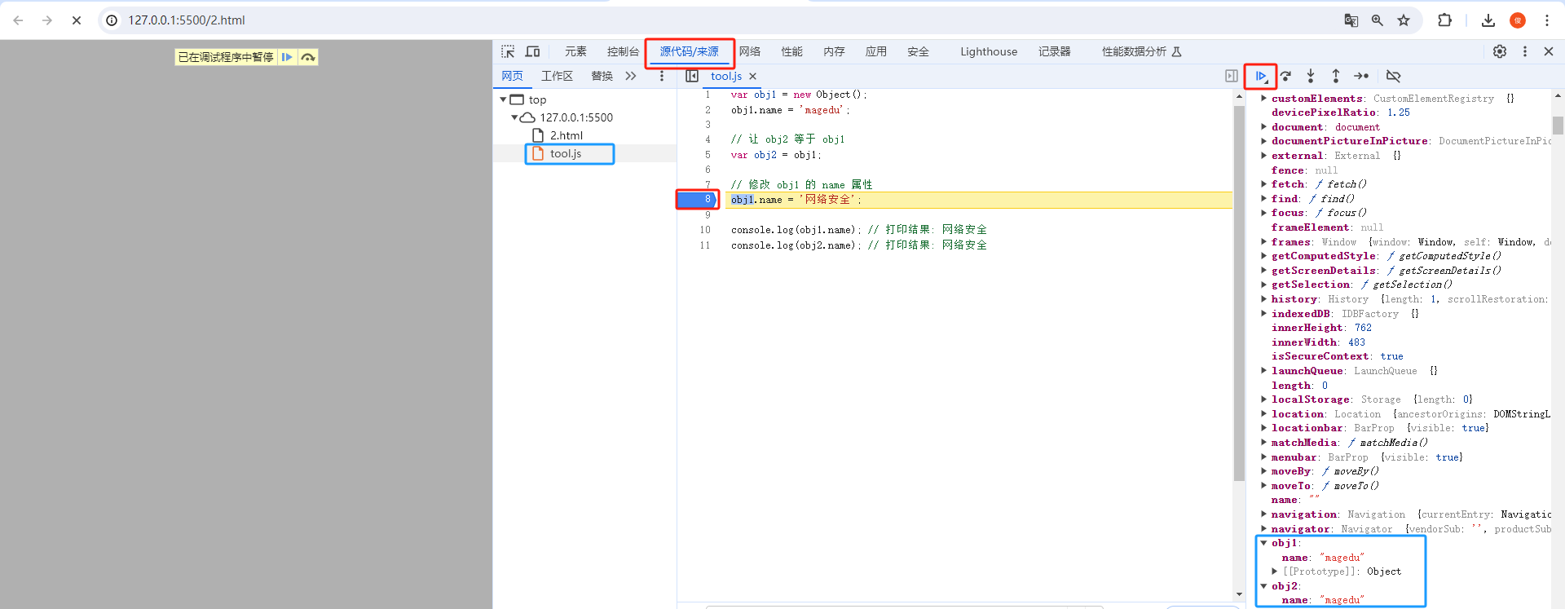Open navigator pane more options menu
The width and height of the screenshot is (1565, 609).
point(662,76)
